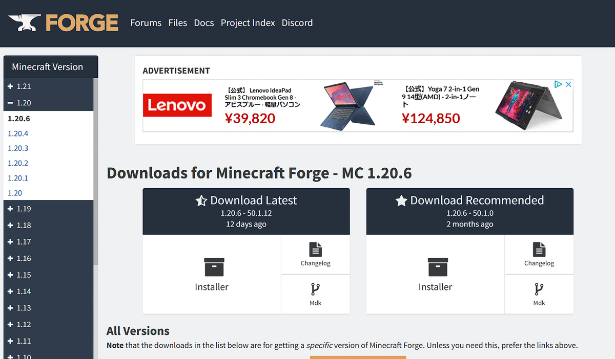Open Changelog document icon under Download Recommended
615x359 pixels.
coord(539,250)
